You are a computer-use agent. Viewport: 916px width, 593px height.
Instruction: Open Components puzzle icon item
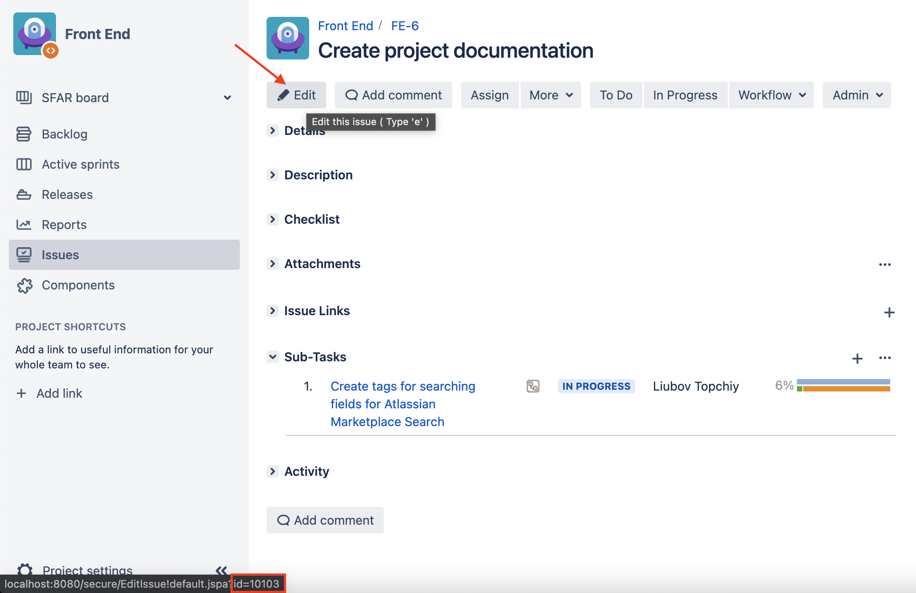coord(24,285)
